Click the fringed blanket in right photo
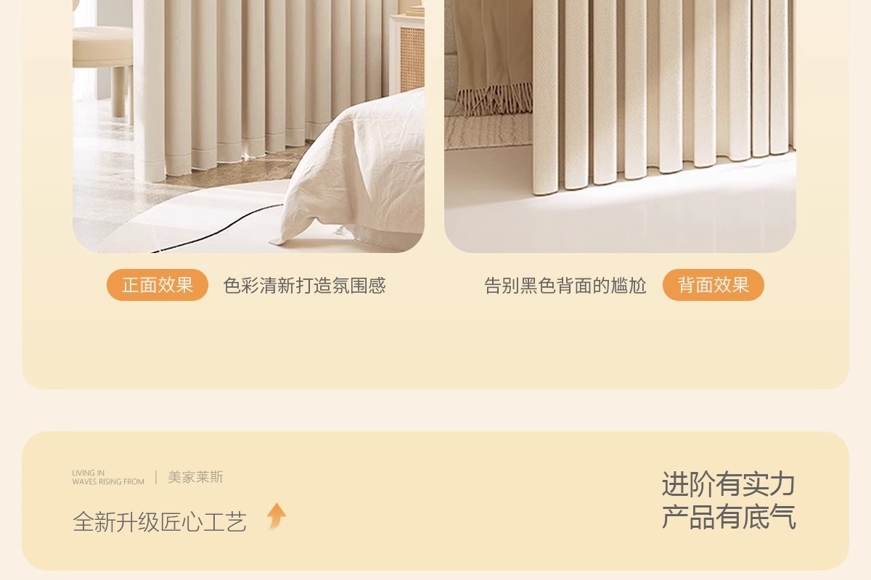The height and width of the screenshot is (580, 871). click(494, 58)
